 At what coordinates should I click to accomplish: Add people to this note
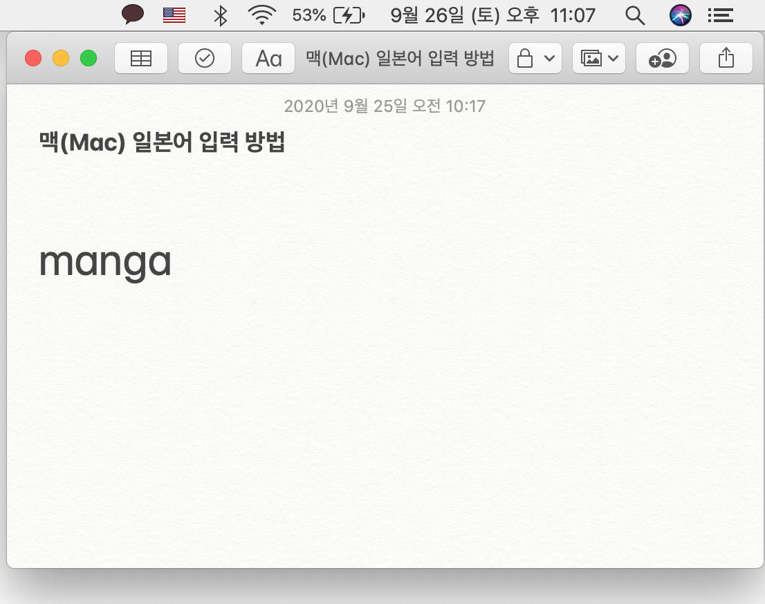click(663, 59)
